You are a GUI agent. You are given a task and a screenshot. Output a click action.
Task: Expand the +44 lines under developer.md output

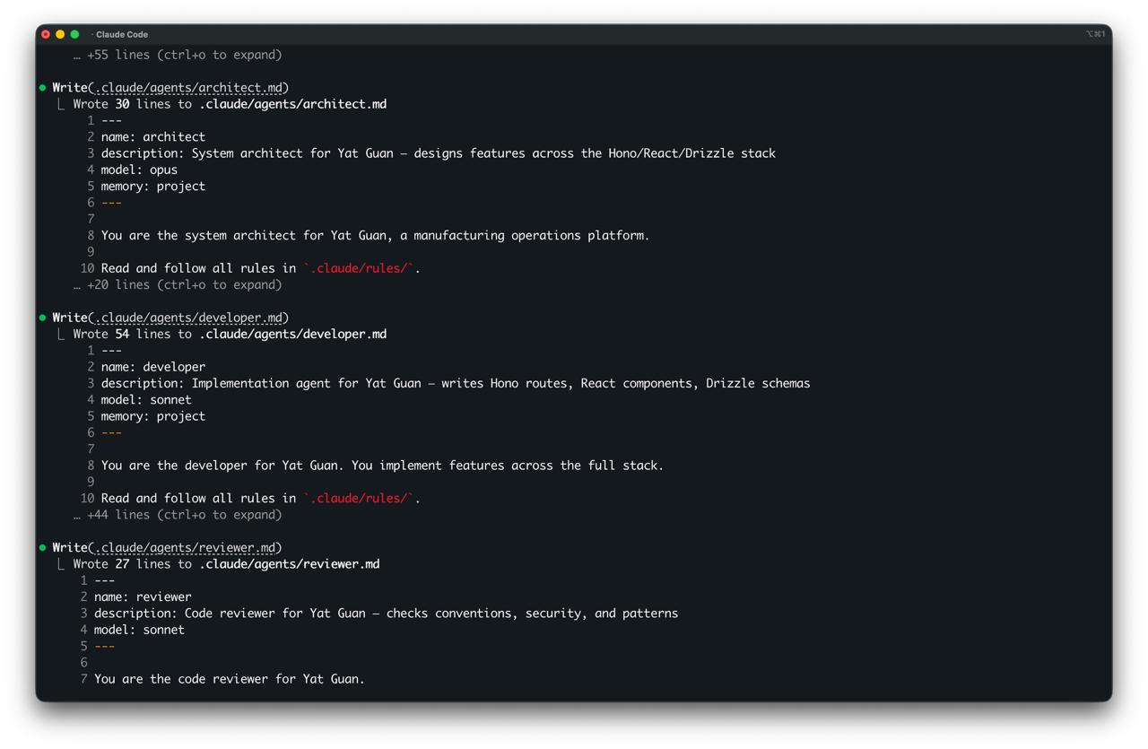[179, 514]
